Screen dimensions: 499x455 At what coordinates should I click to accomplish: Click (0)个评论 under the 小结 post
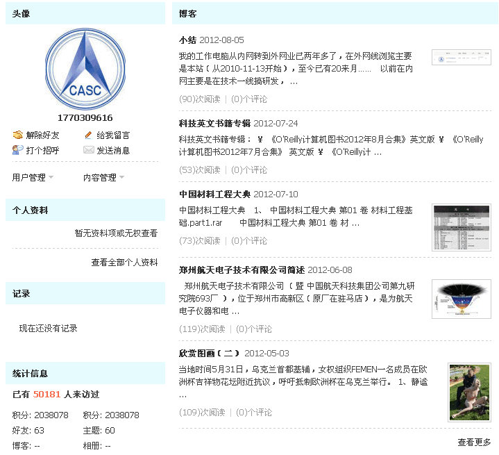coord(249,99)
